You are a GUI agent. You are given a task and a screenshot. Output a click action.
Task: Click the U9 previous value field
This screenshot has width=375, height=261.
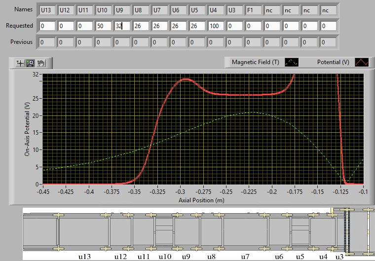(x=122, y=42)
